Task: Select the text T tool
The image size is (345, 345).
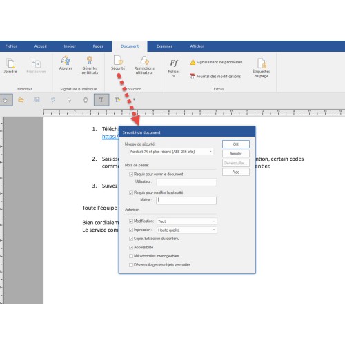Action: [x=101, y=100]
